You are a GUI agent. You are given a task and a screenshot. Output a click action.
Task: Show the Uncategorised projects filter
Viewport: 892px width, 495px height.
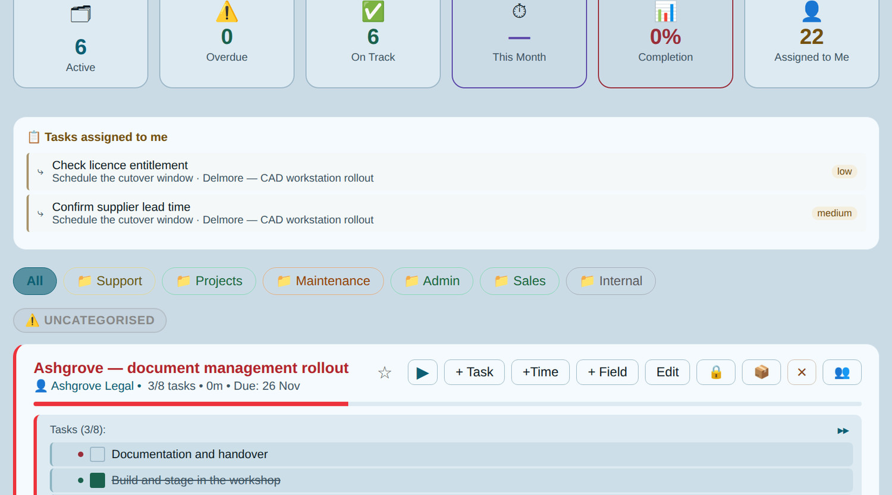(90, 320)
